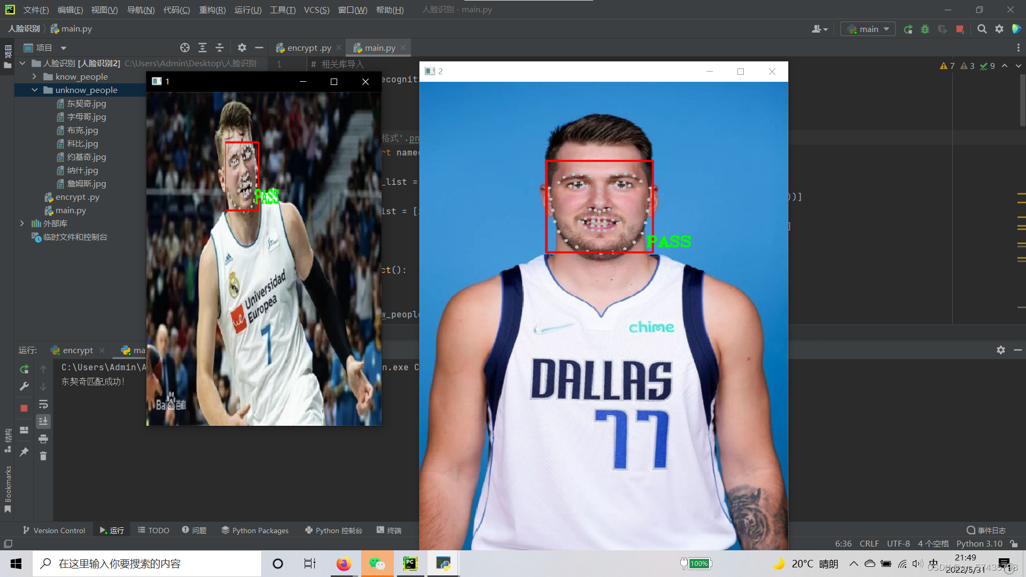Screen dimensions: 1026x577
Task: Open editor tabs more-options kebab menu
Action: pyautogui.click(x=1019, y=48)
